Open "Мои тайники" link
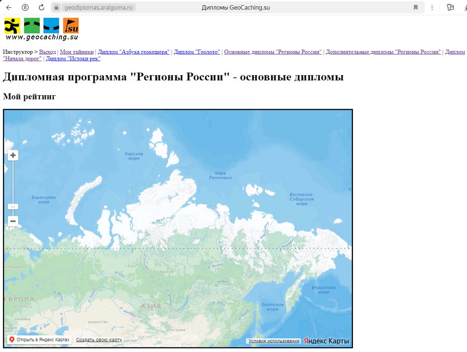This screenshot has width=467, height=352. tap(77, 52)
